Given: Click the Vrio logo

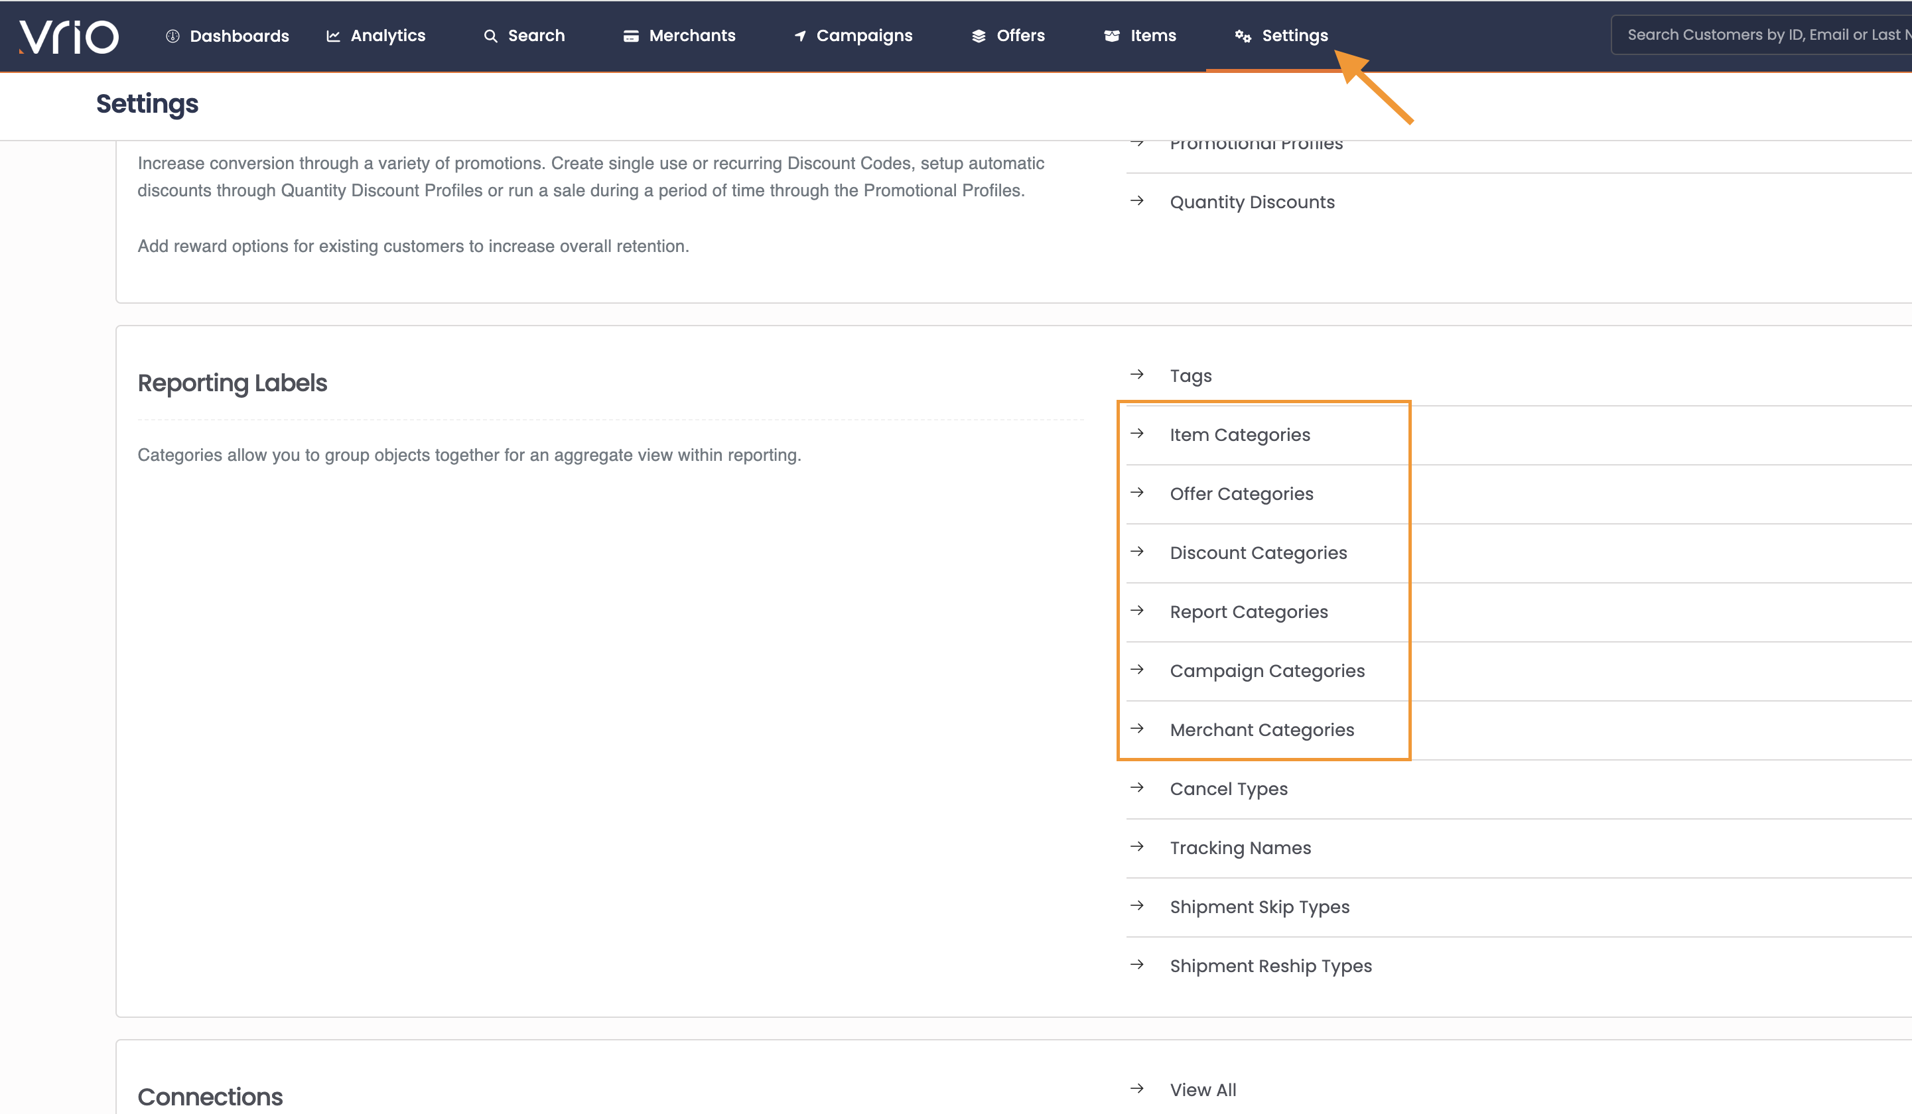Looking at the screenshot, I should tap(68, 36).
